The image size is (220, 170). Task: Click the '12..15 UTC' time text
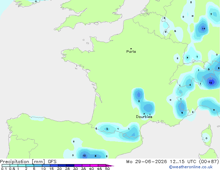pos(183,162)
